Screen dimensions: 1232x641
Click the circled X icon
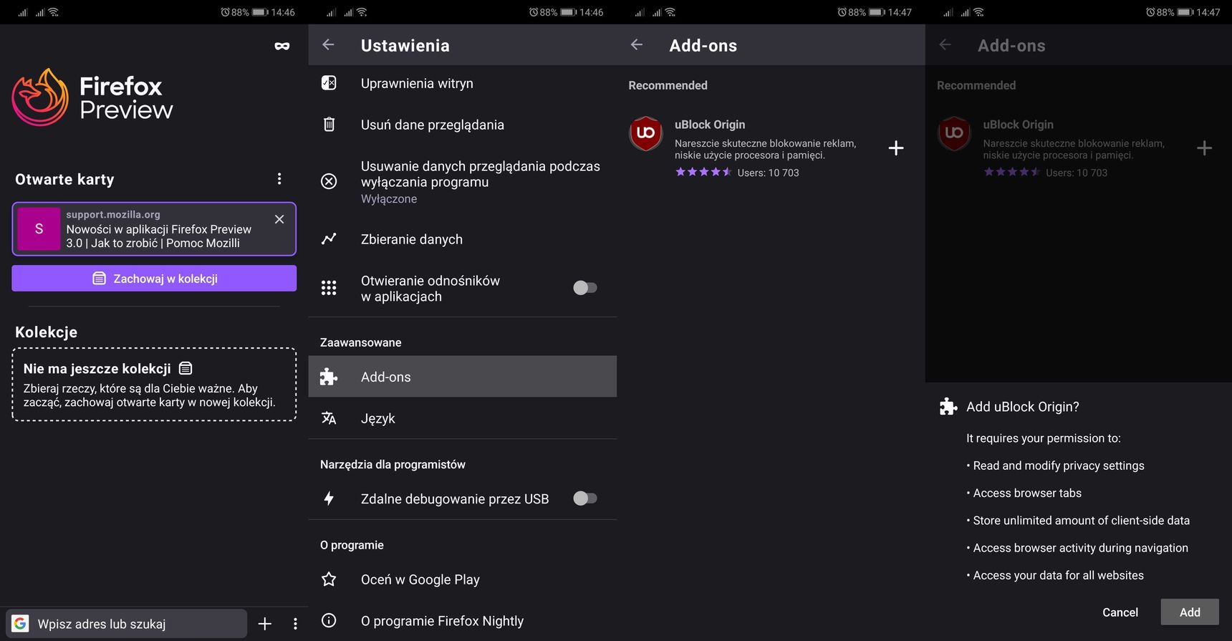click(329, 181)
